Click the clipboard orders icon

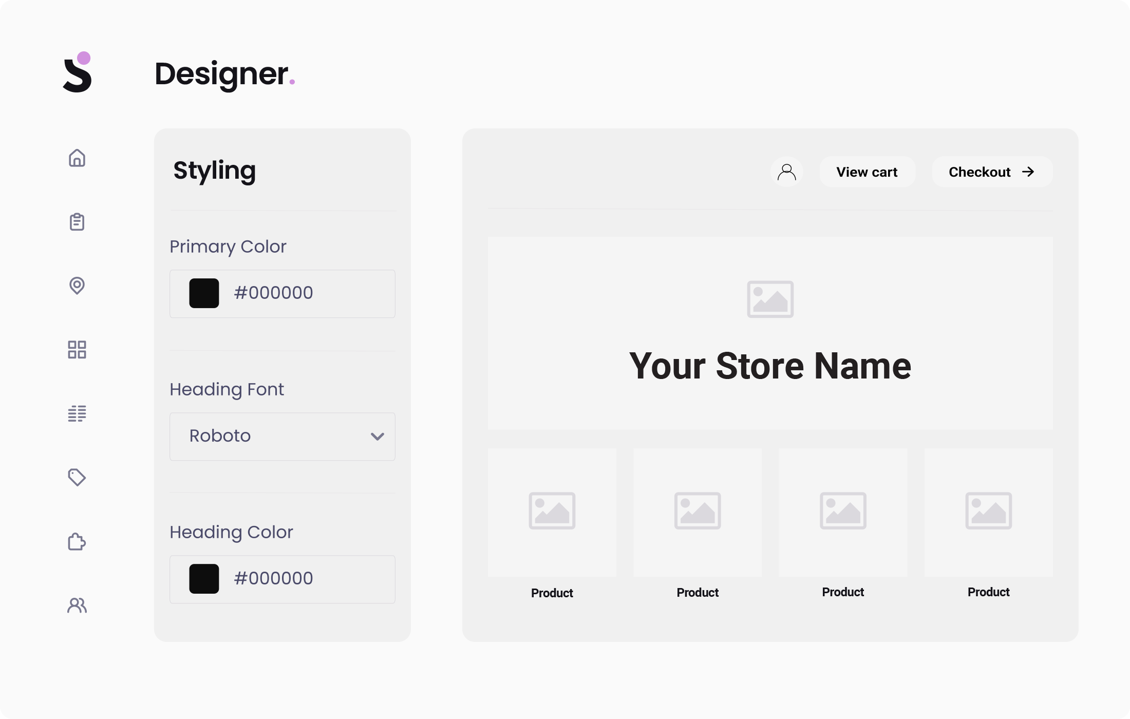coord(77,222)
